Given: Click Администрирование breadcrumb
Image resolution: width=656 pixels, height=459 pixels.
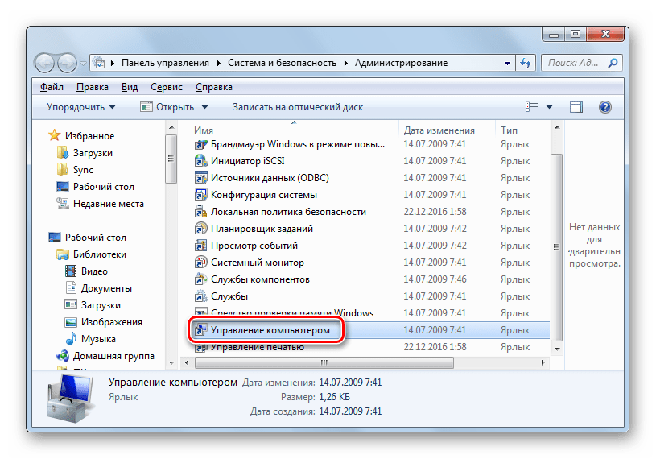Looking at the screenshot, I should 401,63.
